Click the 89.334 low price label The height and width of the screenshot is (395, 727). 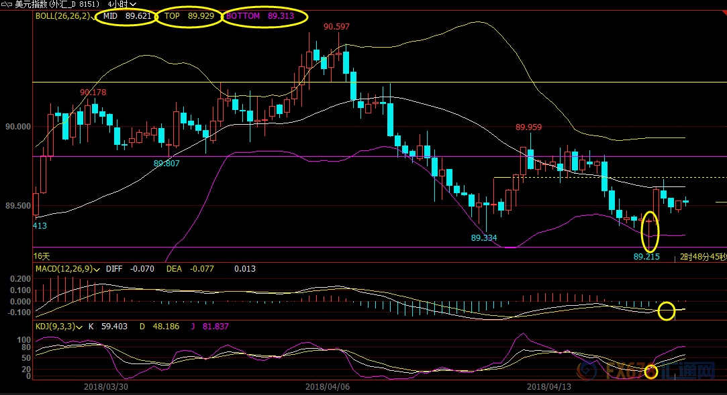pyautogui.click(x=484, y=238)
